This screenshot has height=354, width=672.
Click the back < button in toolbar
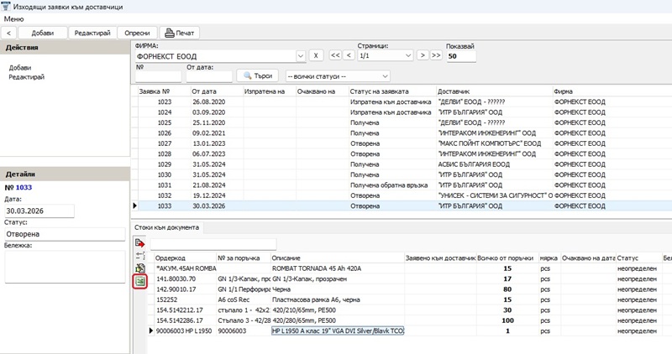click(x=9, y=33)
